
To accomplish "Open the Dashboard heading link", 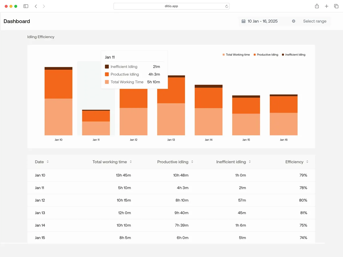I will pos(17,21).
